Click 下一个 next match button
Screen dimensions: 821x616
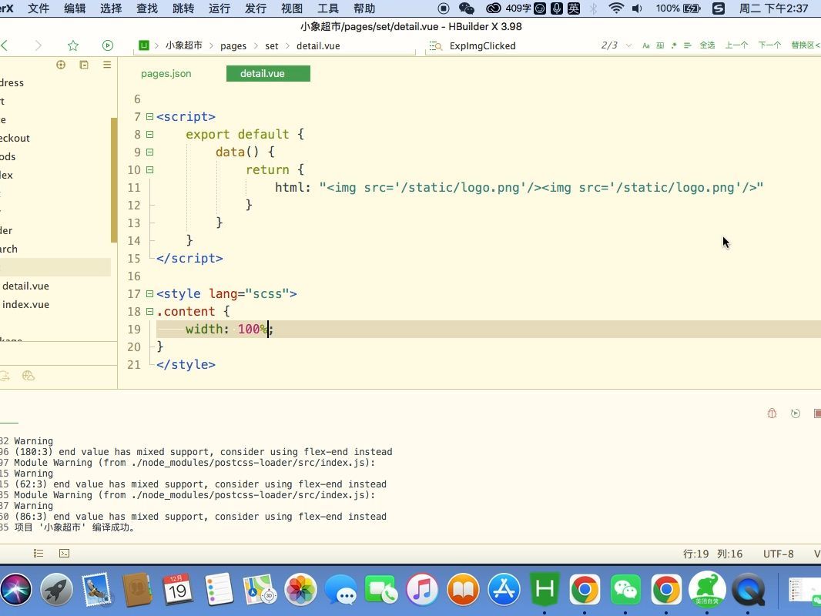click(x=769, y=45)
